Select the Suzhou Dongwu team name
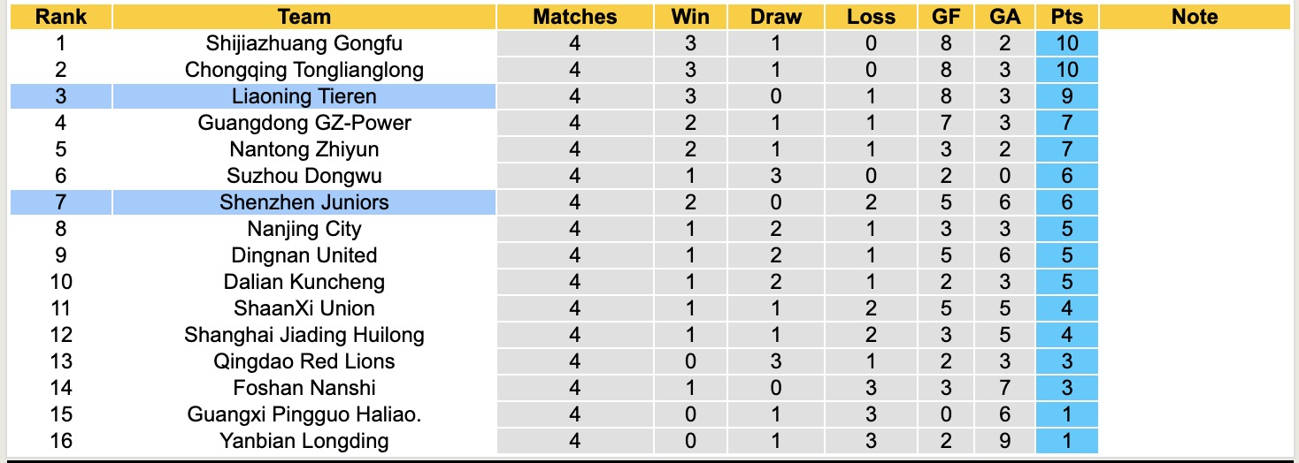Screen dimensions: 1299x463 304,176
